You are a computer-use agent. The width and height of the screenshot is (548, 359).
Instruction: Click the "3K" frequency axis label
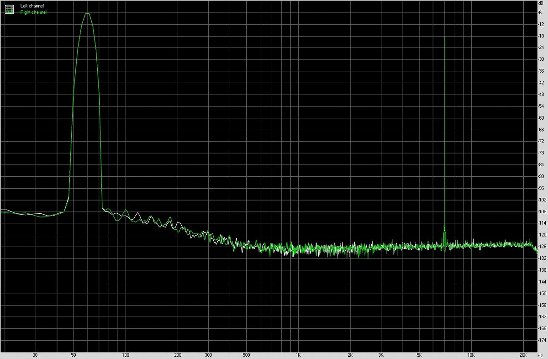(381, 355)
